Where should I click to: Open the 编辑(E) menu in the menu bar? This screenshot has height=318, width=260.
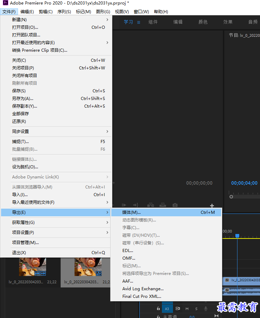pos(27,11)
